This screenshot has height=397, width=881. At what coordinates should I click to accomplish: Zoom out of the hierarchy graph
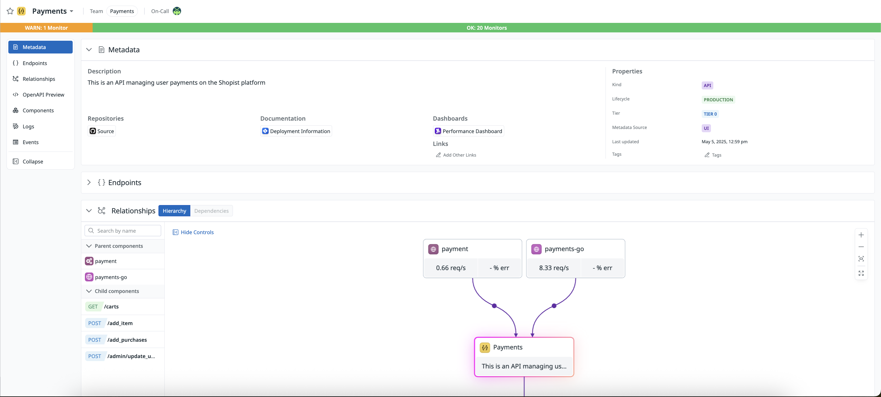tap(861, 247)
